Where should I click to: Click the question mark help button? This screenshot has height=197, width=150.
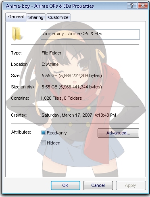[x=132, y=6]
